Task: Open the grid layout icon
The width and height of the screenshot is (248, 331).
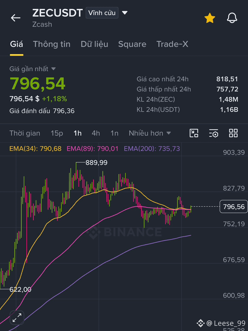Action: [233, 133]
